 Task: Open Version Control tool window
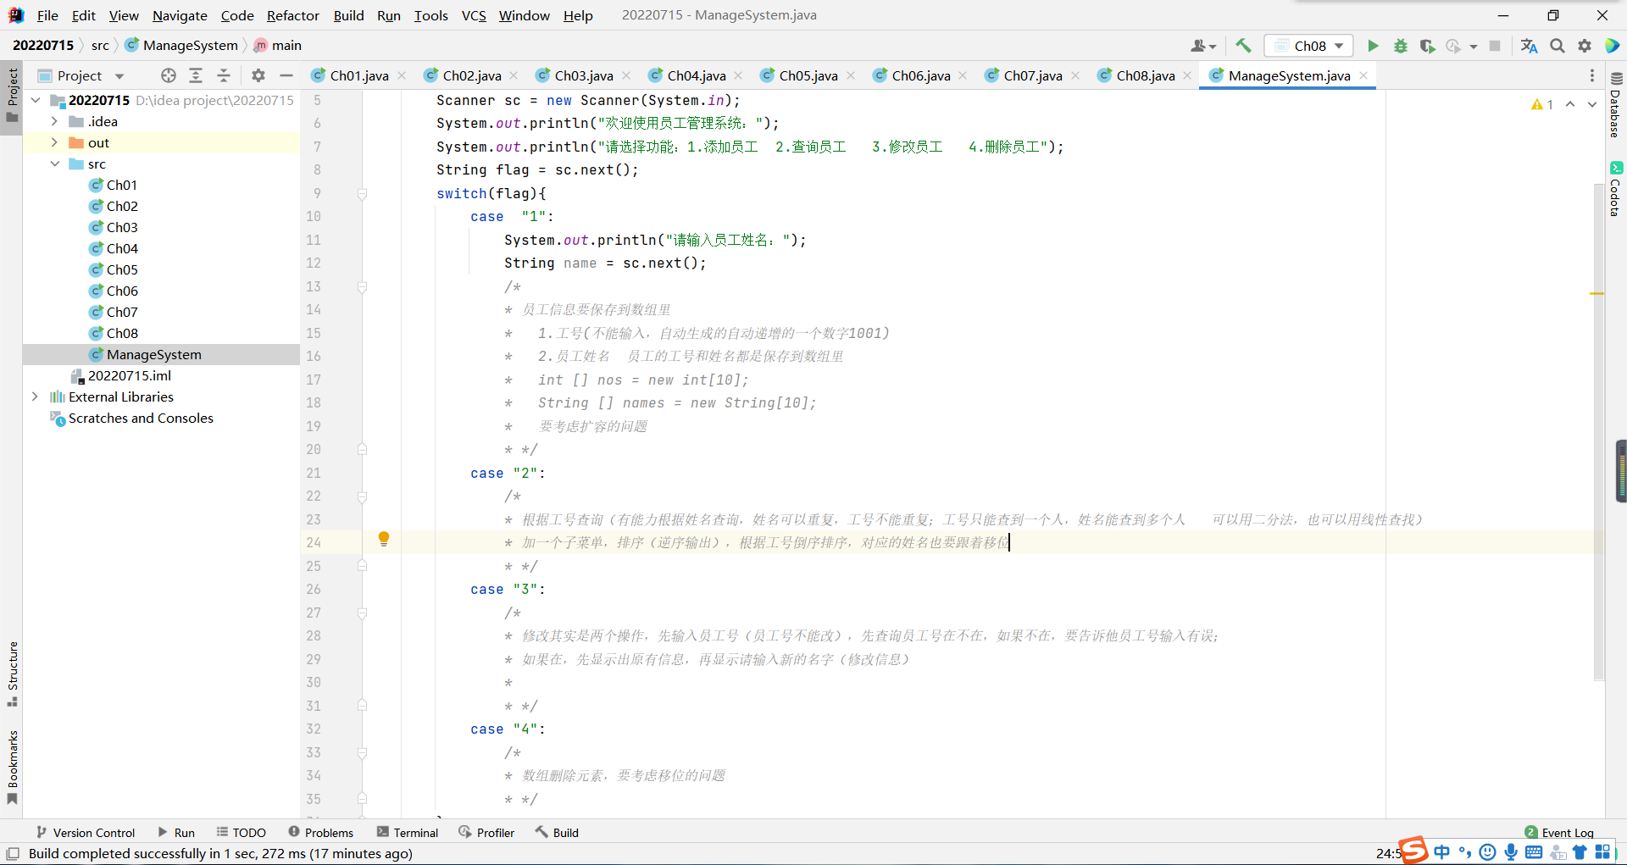[86, 833]
